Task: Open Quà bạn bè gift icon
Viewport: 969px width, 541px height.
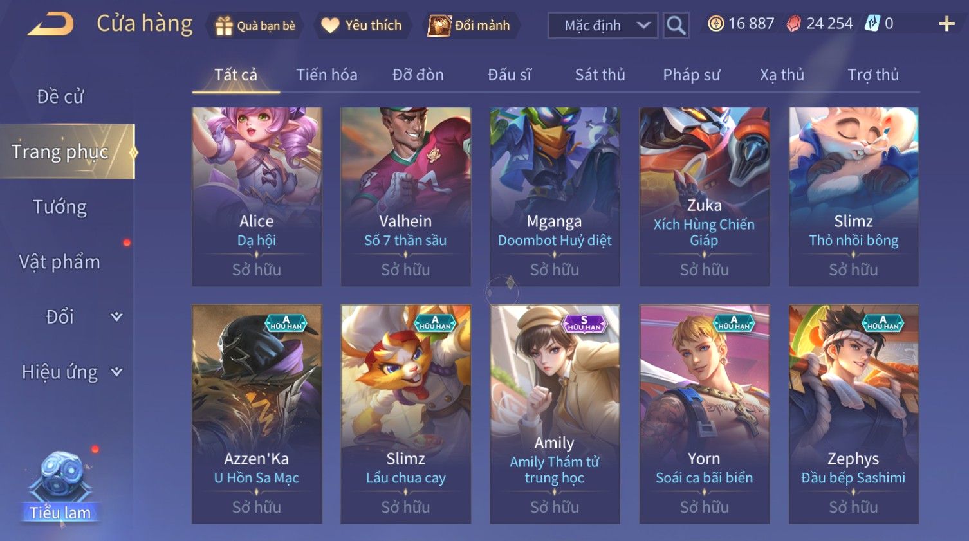Action: point(223,26)
